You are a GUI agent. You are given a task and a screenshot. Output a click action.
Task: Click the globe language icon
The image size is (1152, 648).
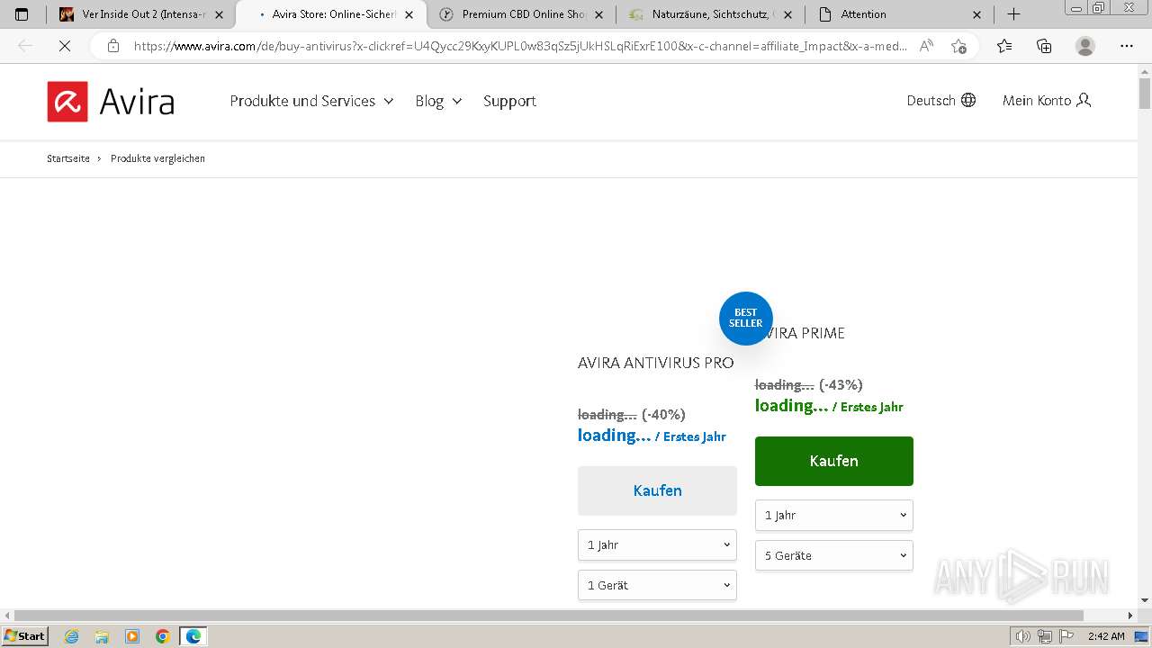pos(968,100)
